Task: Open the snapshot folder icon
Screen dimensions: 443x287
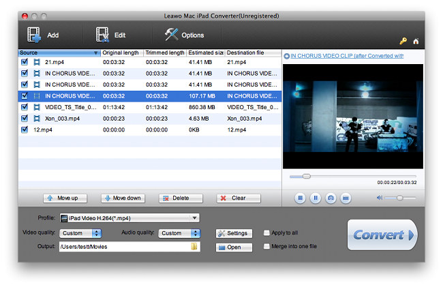Action: (346, 198)
